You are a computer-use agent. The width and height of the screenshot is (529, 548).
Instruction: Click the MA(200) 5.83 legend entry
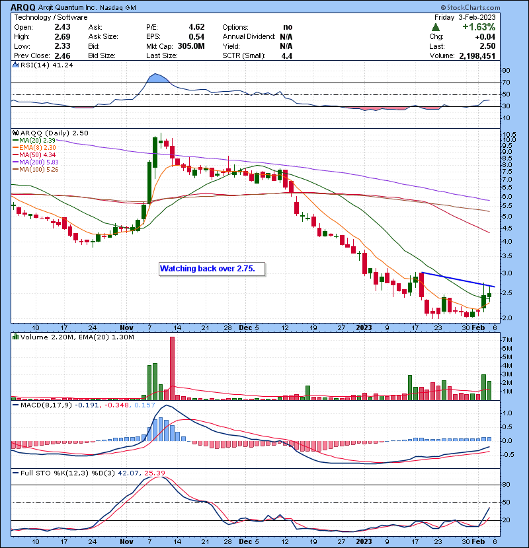(x=36, y=162)
